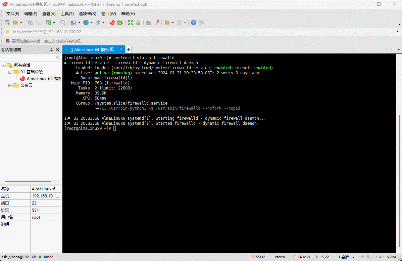
Task: Open the Find magnifier tool
Action: (63, 23)
